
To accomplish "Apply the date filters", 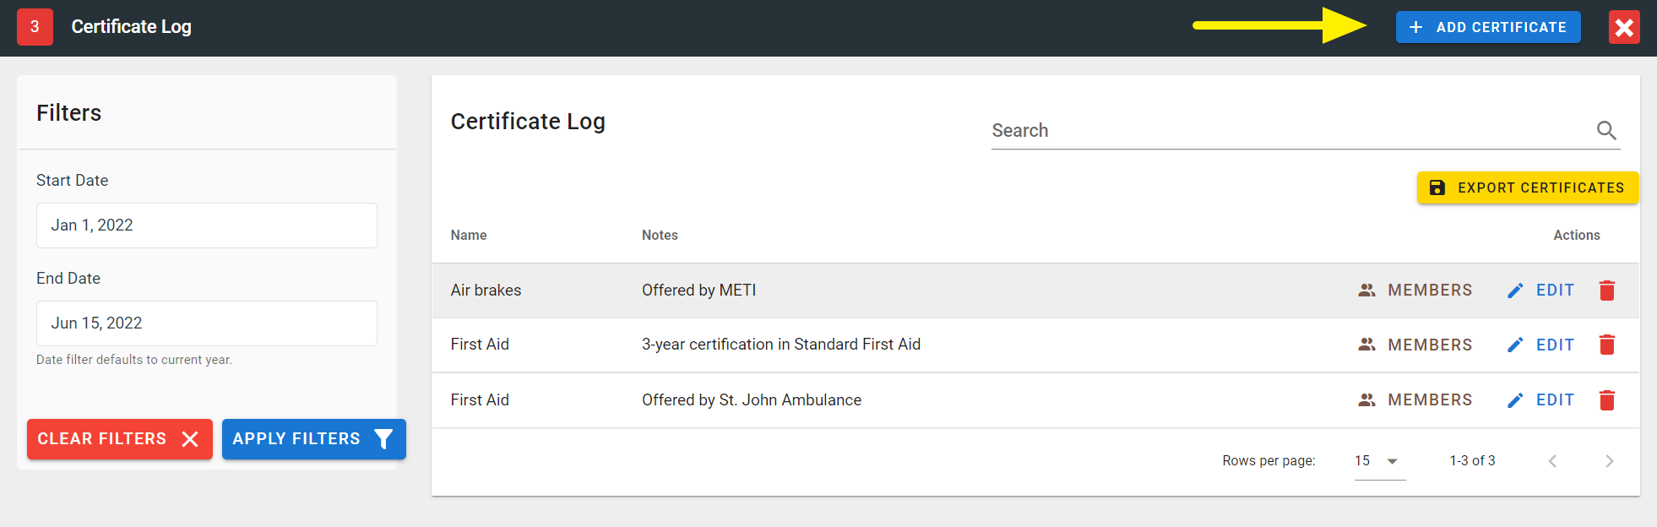I will 313,439.
